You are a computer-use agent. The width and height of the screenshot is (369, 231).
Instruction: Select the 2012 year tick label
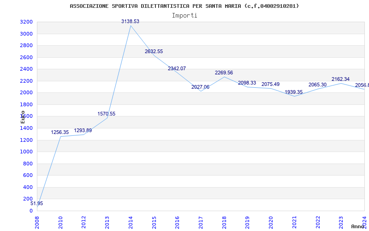pos(84,223)
